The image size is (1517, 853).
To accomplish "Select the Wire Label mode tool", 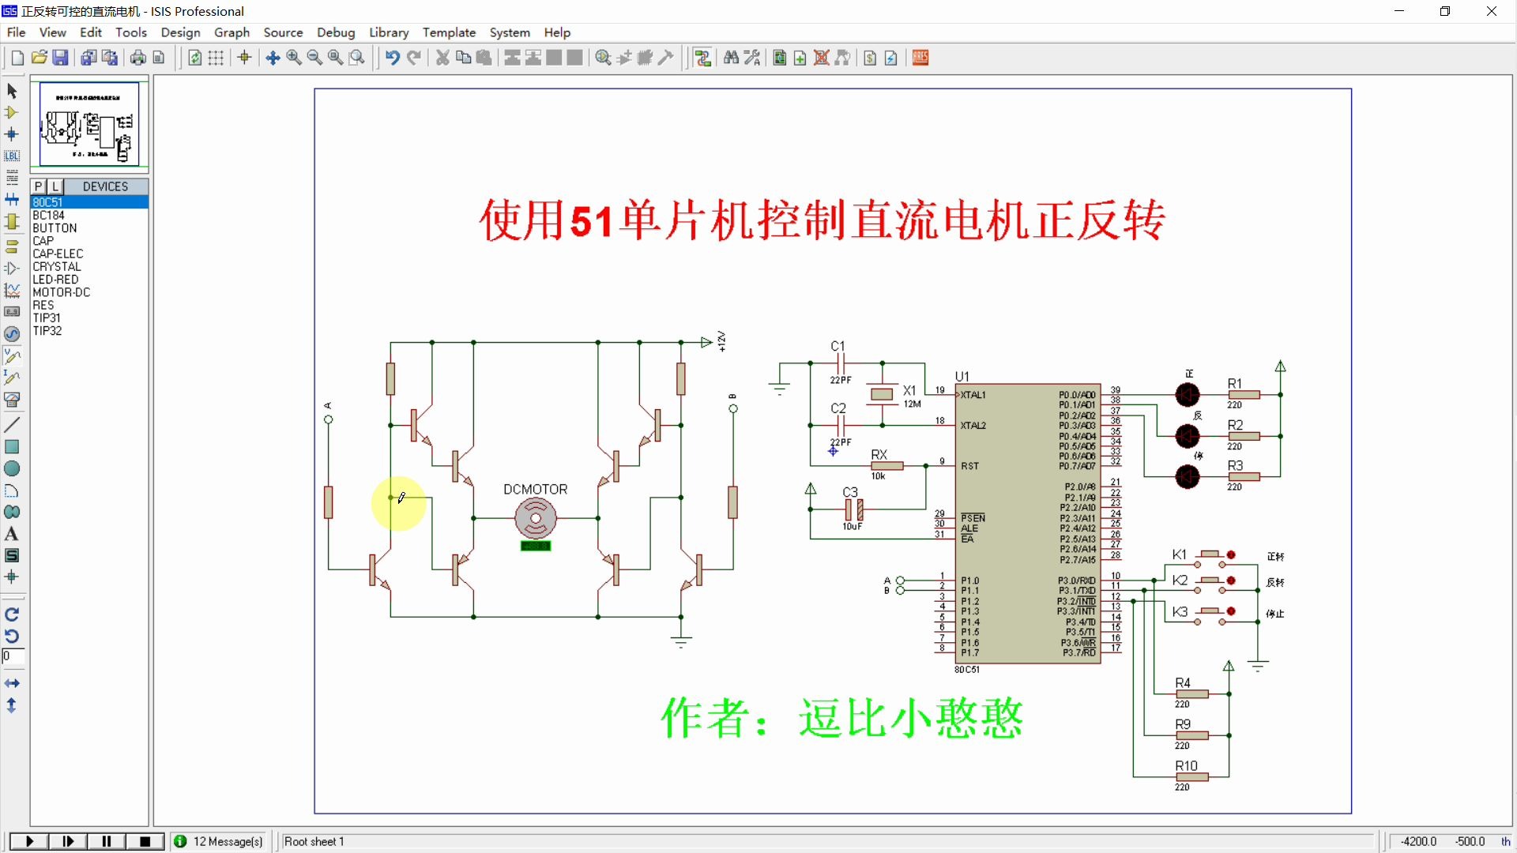I will click(x=12, y=156).
